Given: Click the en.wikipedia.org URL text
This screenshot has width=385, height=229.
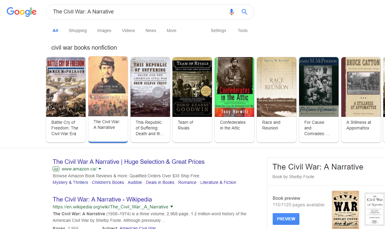Looking at the screenshot, I should click(110, 207).
